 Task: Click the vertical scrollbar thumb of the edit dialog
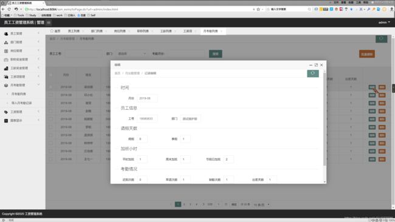pyautogui.click(x=325, y=119)
